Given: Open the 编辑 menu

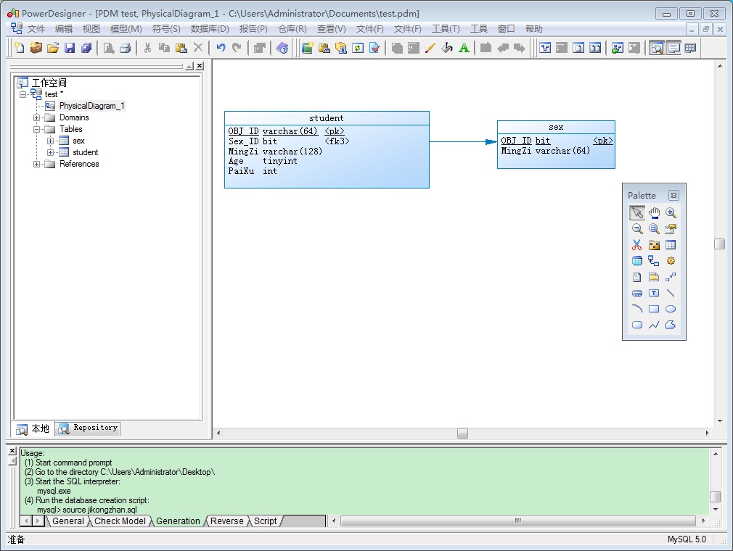Looking at the screenshot, I should point(64,29).
